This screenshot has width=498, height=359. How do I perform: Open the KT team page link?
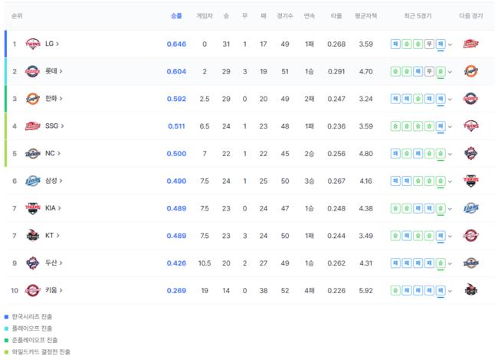(52, 236)
